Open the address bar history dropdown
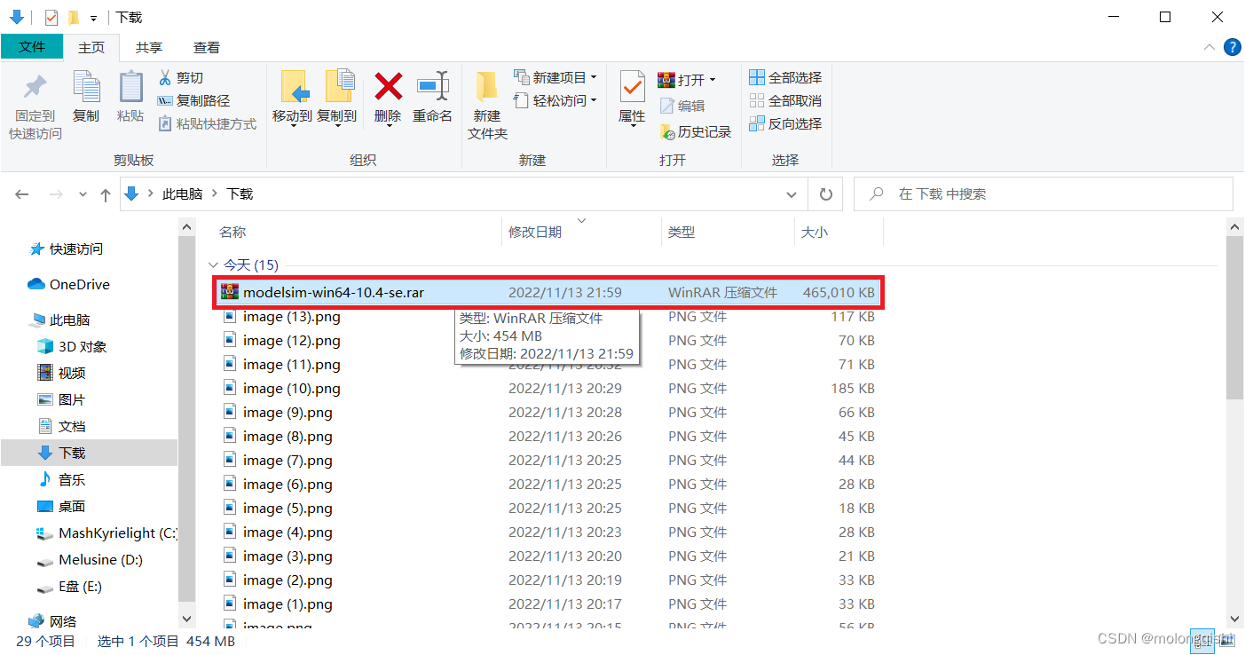Image resolution: width=1245 pixels, height=655 pixels. 792,193
